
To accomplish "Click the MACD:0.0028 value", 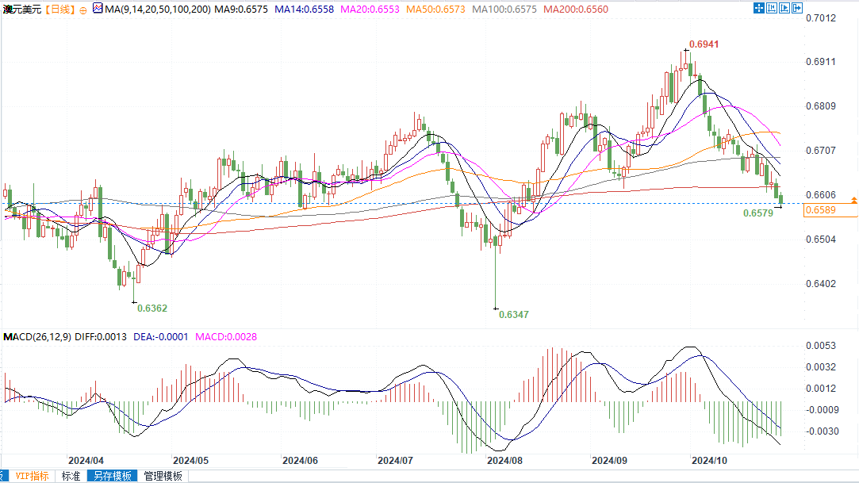I will point(226,337).
